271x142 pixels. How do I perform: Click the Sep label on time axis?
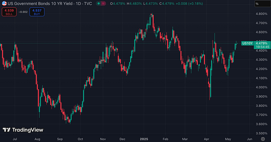click(x=60, y=139)
